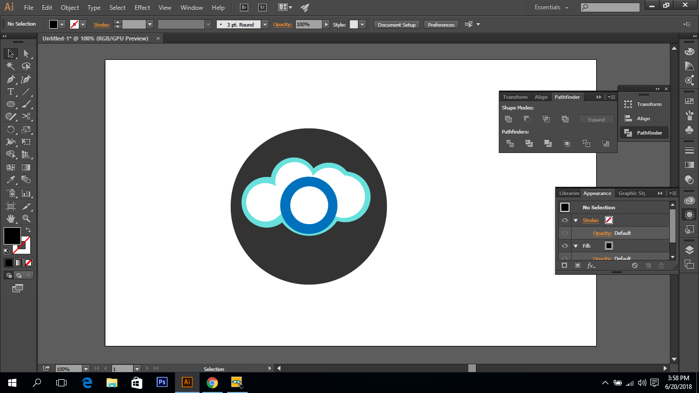Switch to the Align tab

coord(541,97)
